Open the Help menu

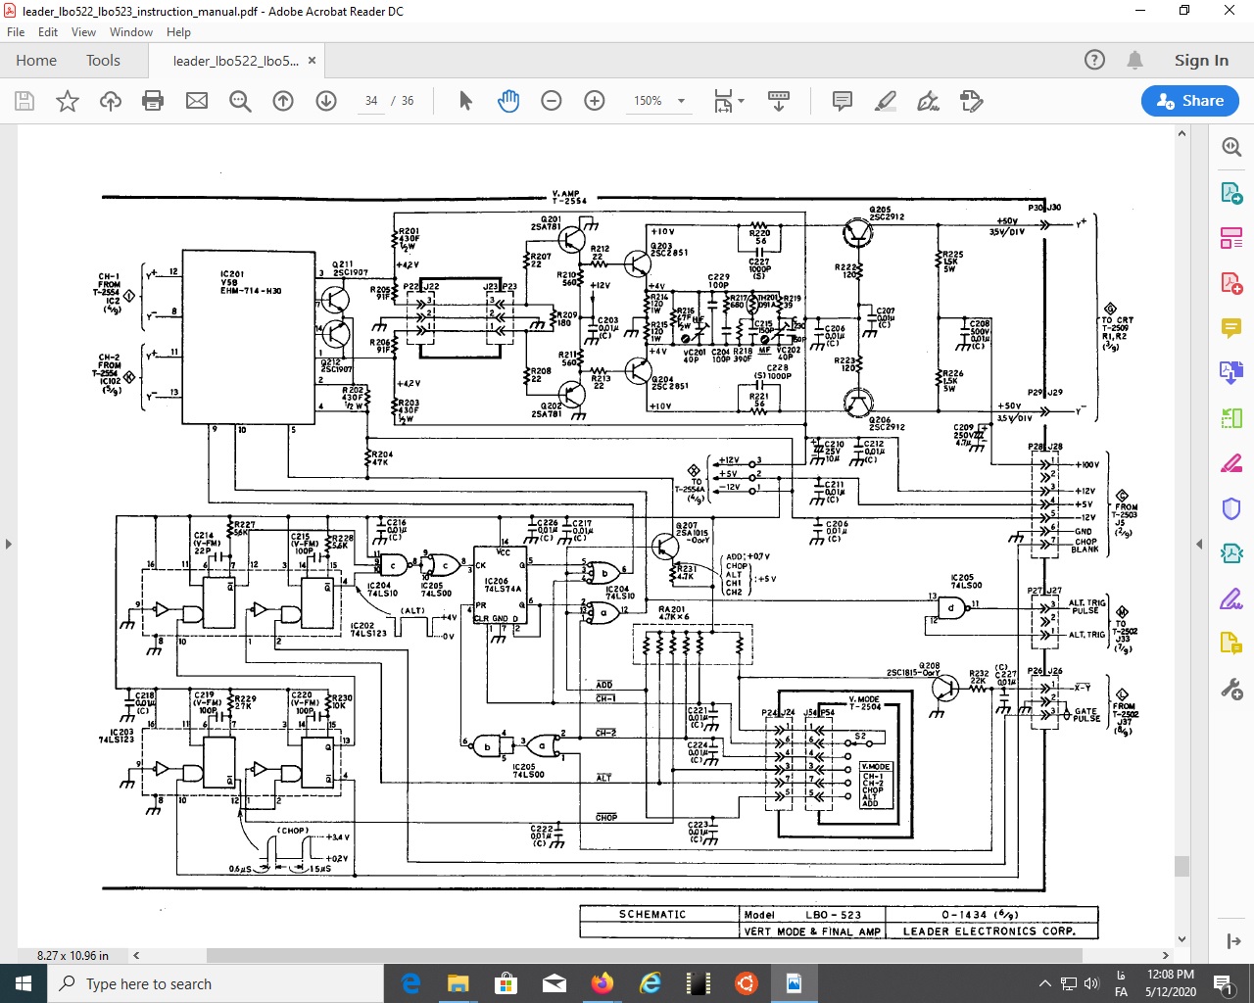click(178, 32)
